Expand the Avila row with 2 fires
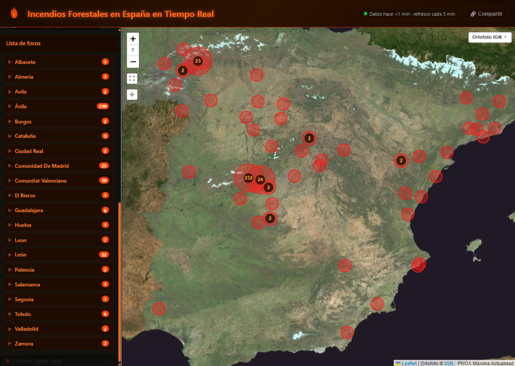Screen dimensions: 515x366 (x=58, y=91)
